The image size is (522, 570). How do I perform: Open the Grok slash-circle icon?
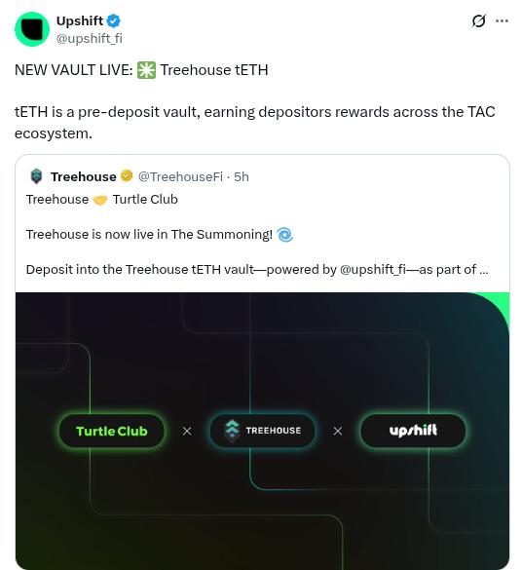[x=478, y=20]
